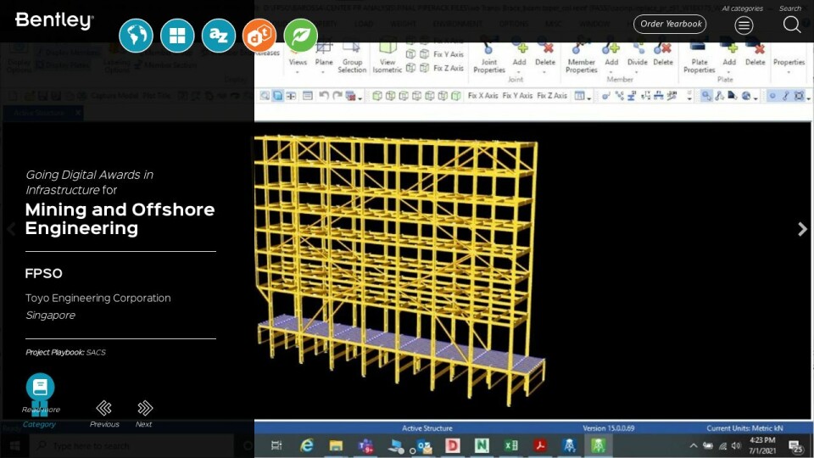
Task: Open the blue SACS tower taskbar icon
Action: pos(570,445)
